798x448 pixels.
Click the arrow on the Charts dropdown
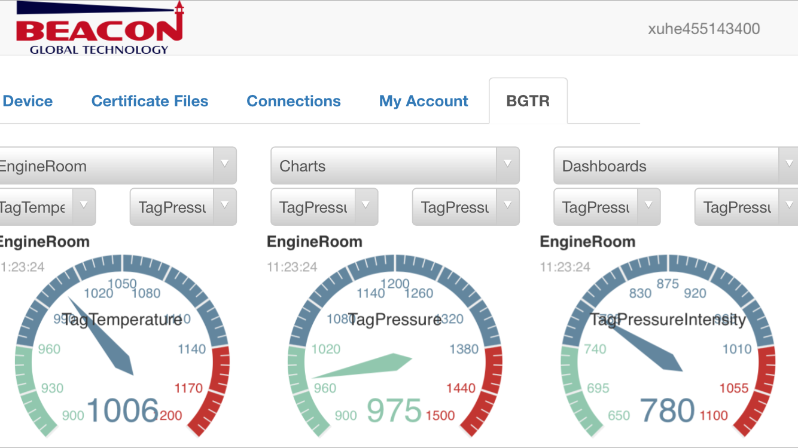(x=507, y=165)
